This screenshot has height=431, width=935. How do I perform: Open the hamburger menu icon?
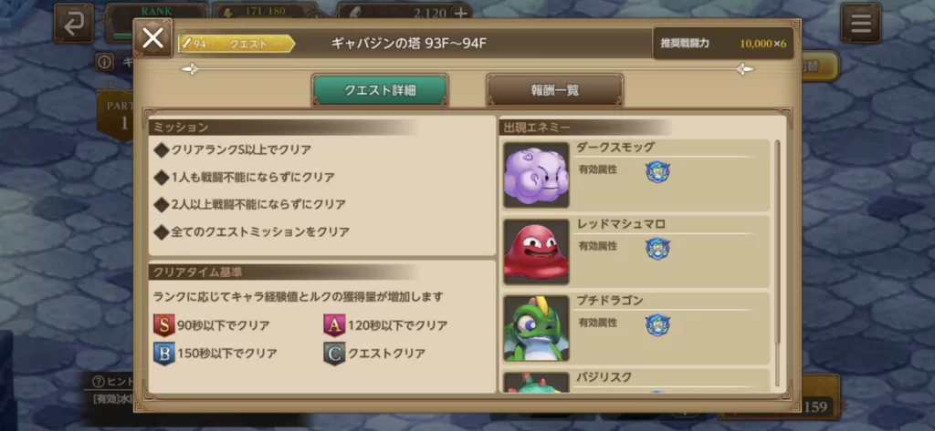[x=860, y=23]
